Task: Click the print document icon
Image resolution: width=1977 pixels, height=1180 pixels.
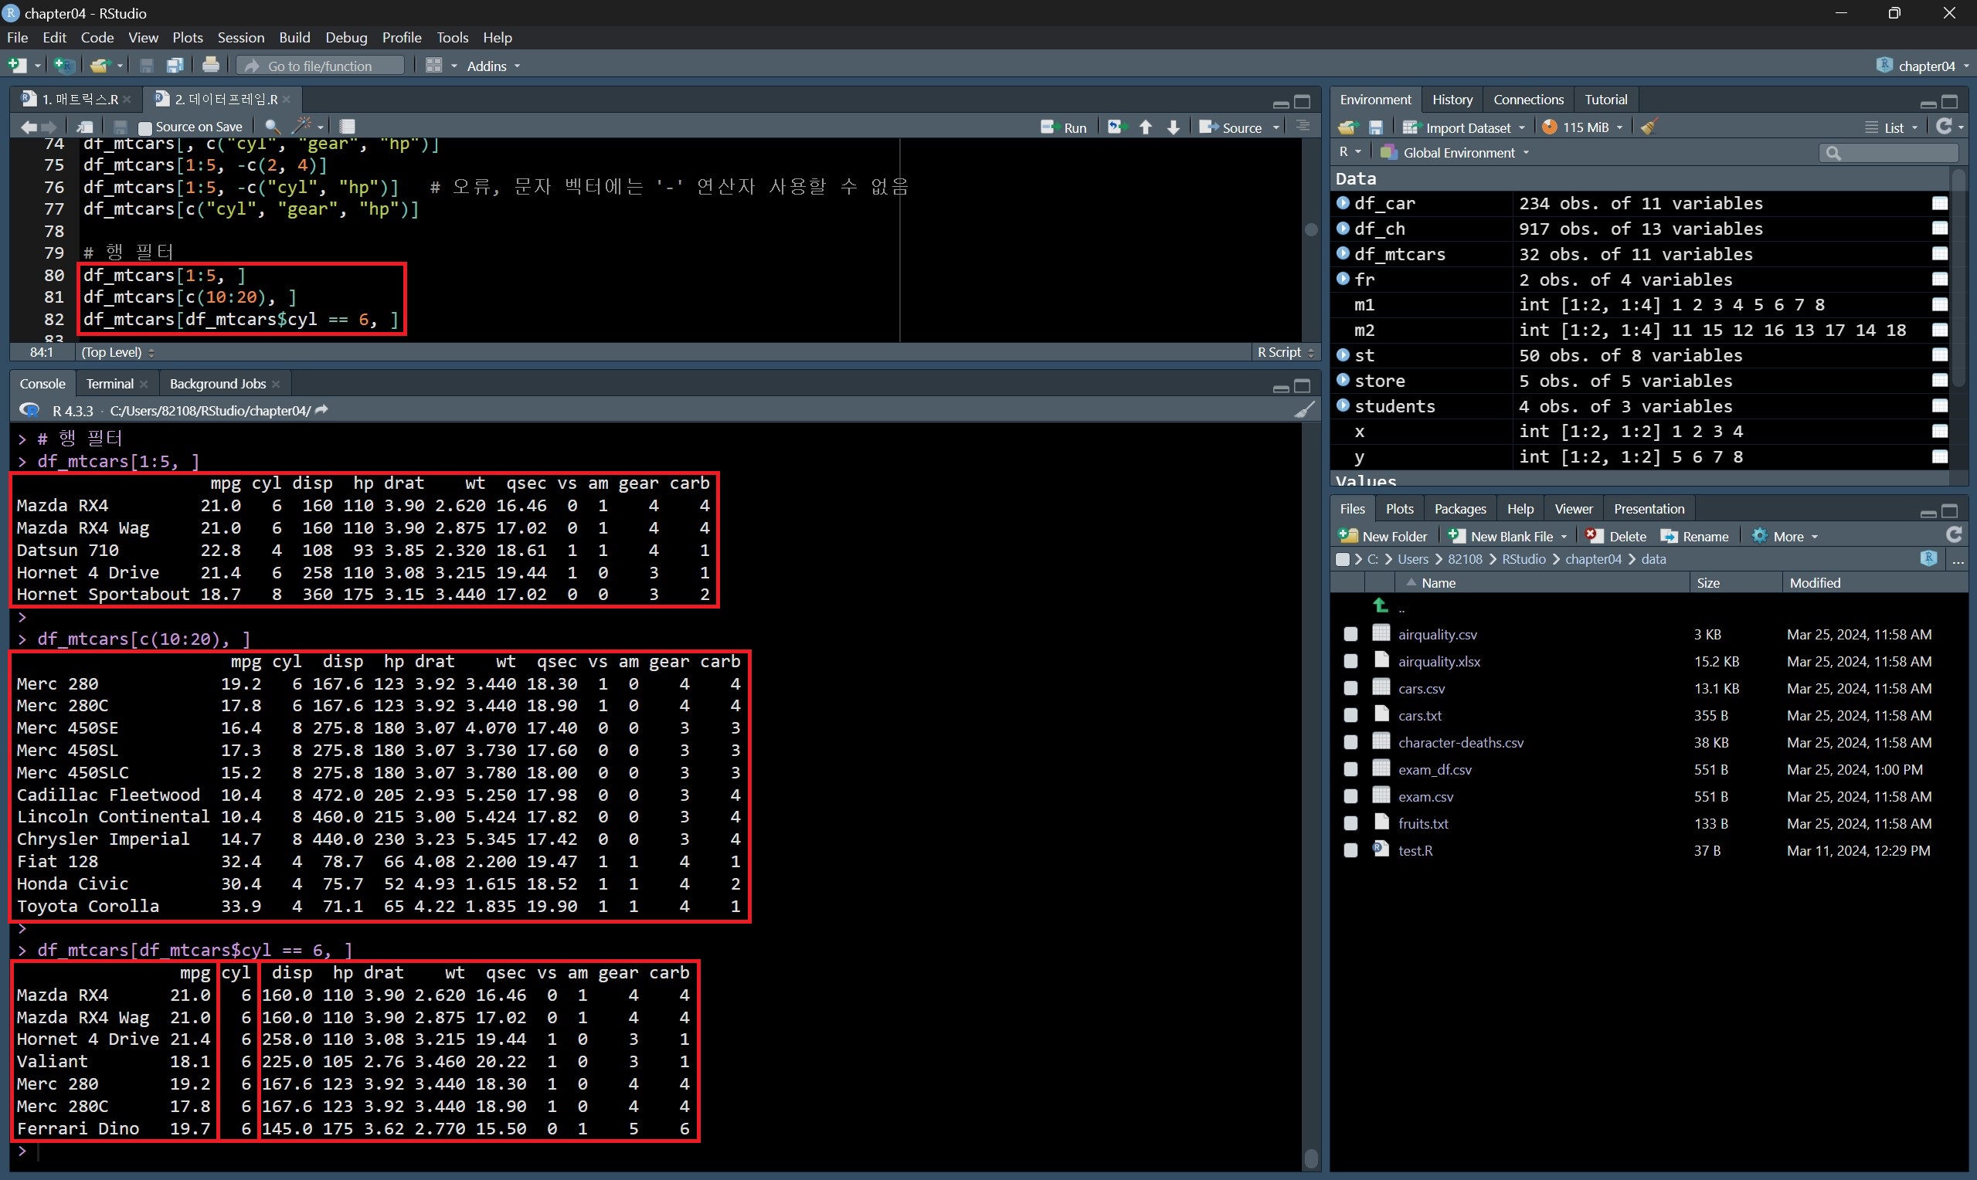Action: click(211, 66)
